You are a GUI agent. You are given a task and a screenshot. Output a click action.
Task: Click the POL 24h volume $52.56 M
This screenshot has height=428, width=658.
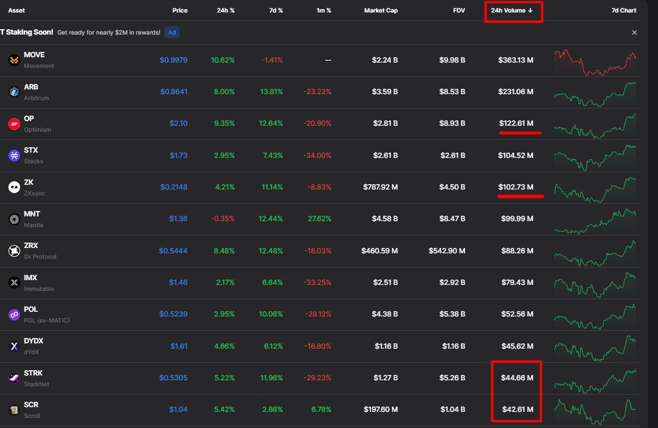517,314
